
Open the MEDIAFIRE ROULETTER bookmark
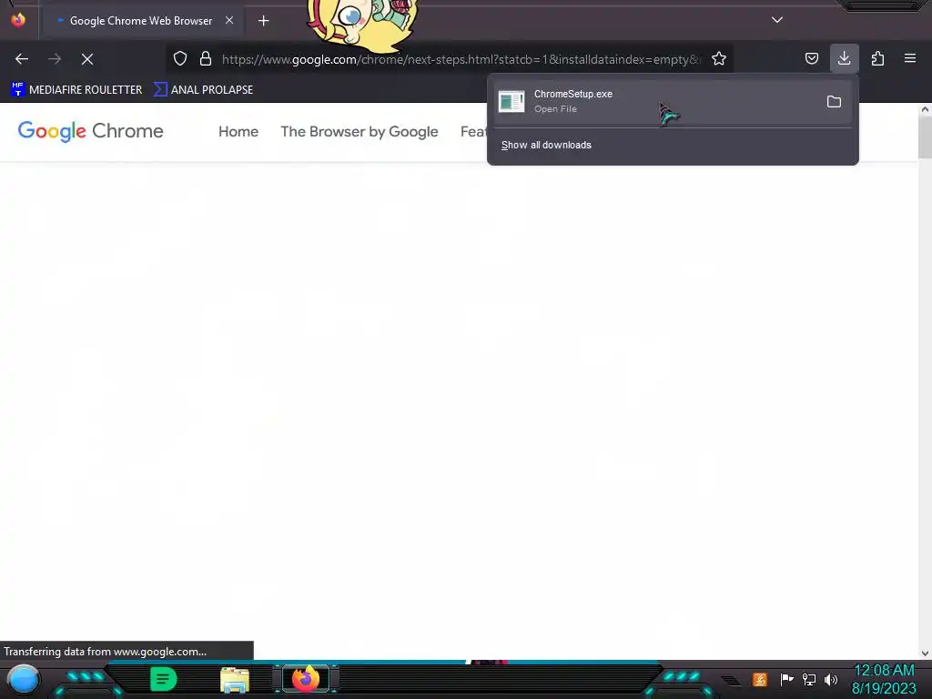[76, 90]
